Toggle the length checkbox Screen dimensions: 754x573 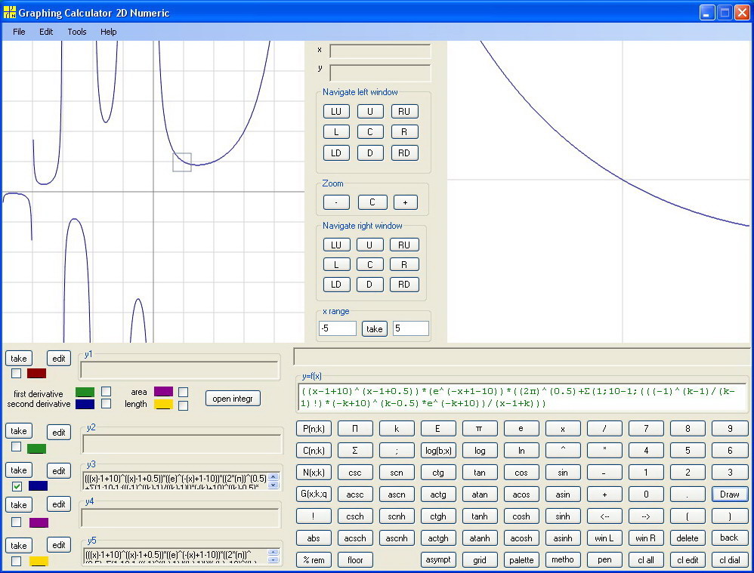pyautogui.click(x=183, y=405)
